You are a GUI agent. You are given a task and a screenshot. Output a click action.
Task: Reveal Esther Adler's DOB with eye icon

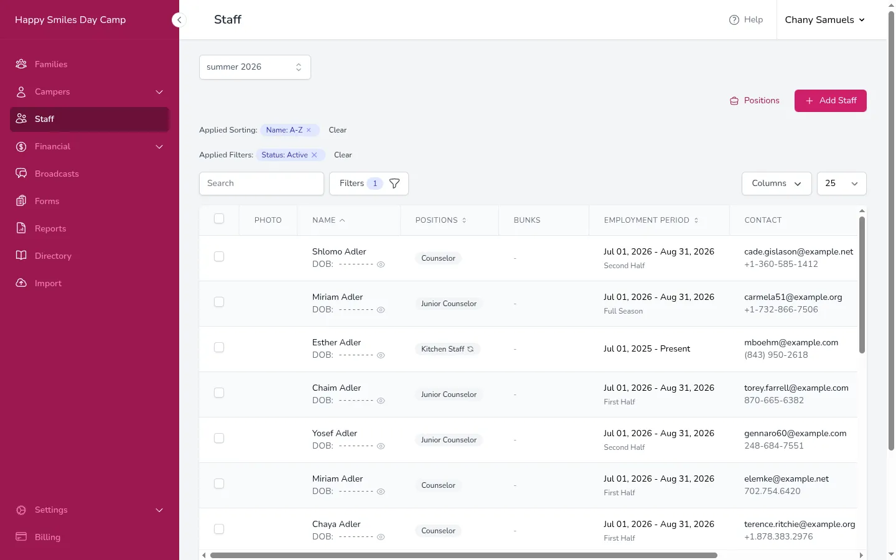tap(381, 355)
